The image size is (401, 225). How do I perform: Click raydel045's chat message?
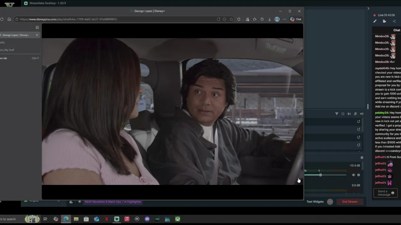click(x=388, y=87)
